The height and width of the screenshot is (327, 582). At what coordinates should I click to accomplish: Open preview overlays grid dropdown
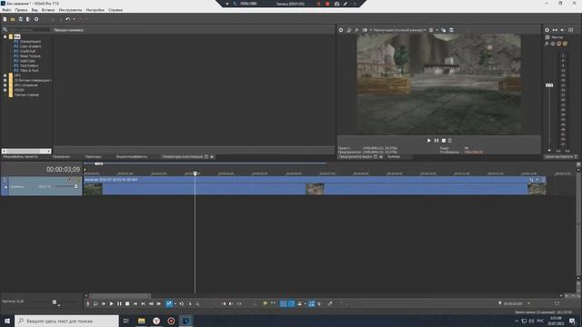pyautogui.click(x=436, y=30)
